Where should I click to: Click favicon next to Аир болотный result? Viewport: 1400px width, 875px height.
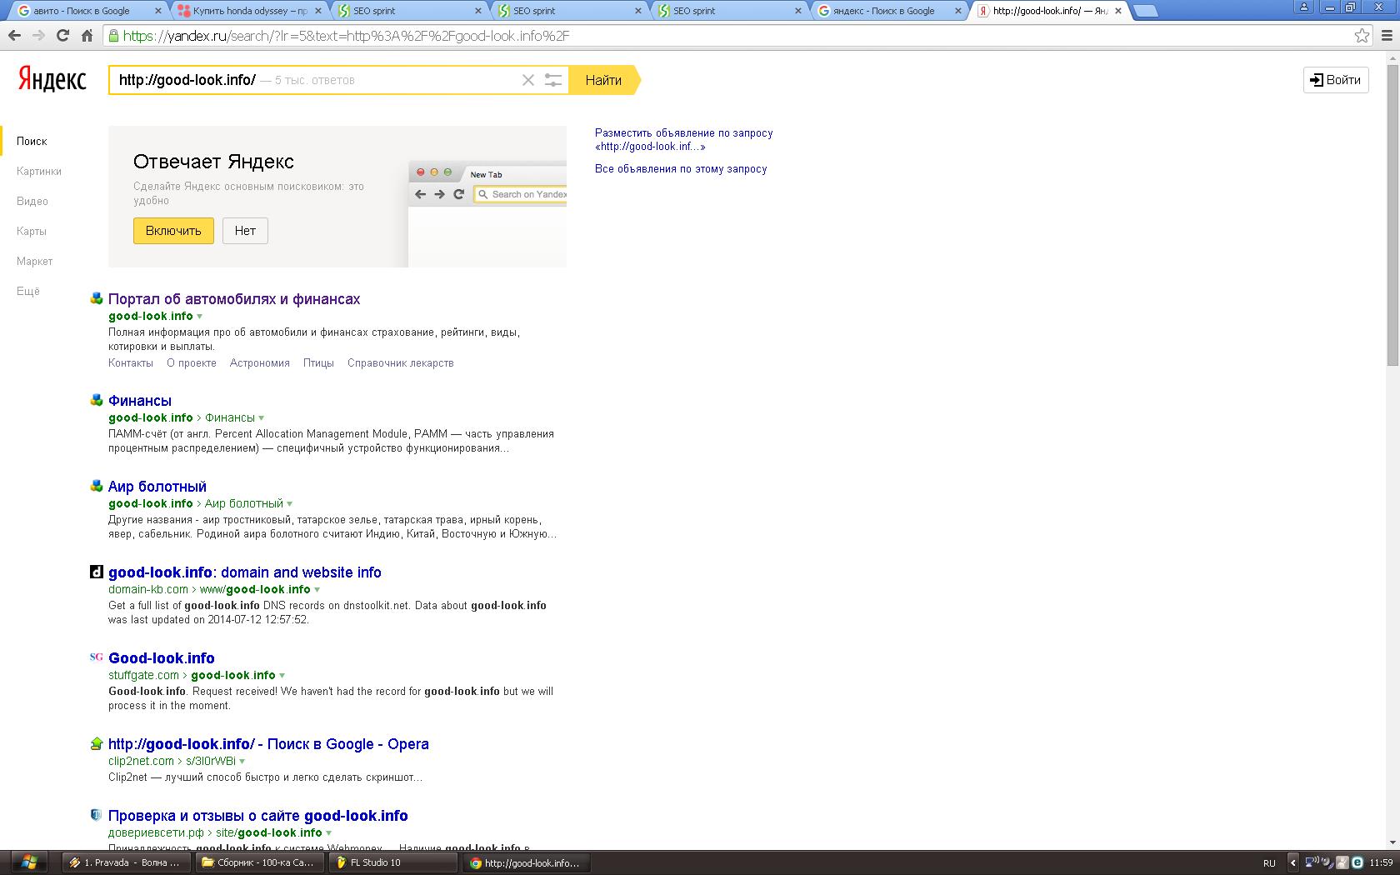97,486
